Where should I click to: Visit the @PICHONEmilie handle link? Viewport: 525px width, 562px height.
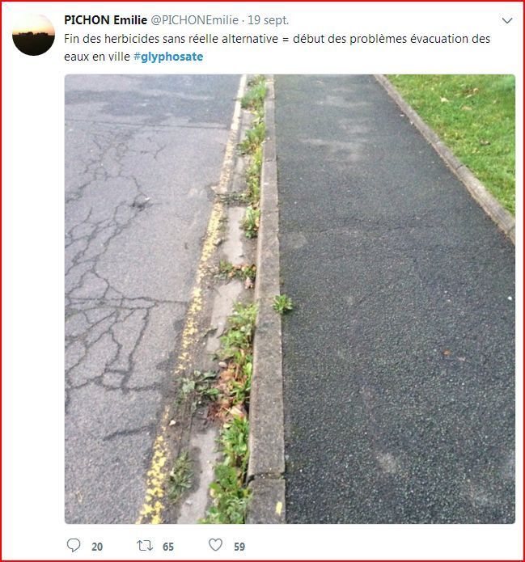(194, 20)
